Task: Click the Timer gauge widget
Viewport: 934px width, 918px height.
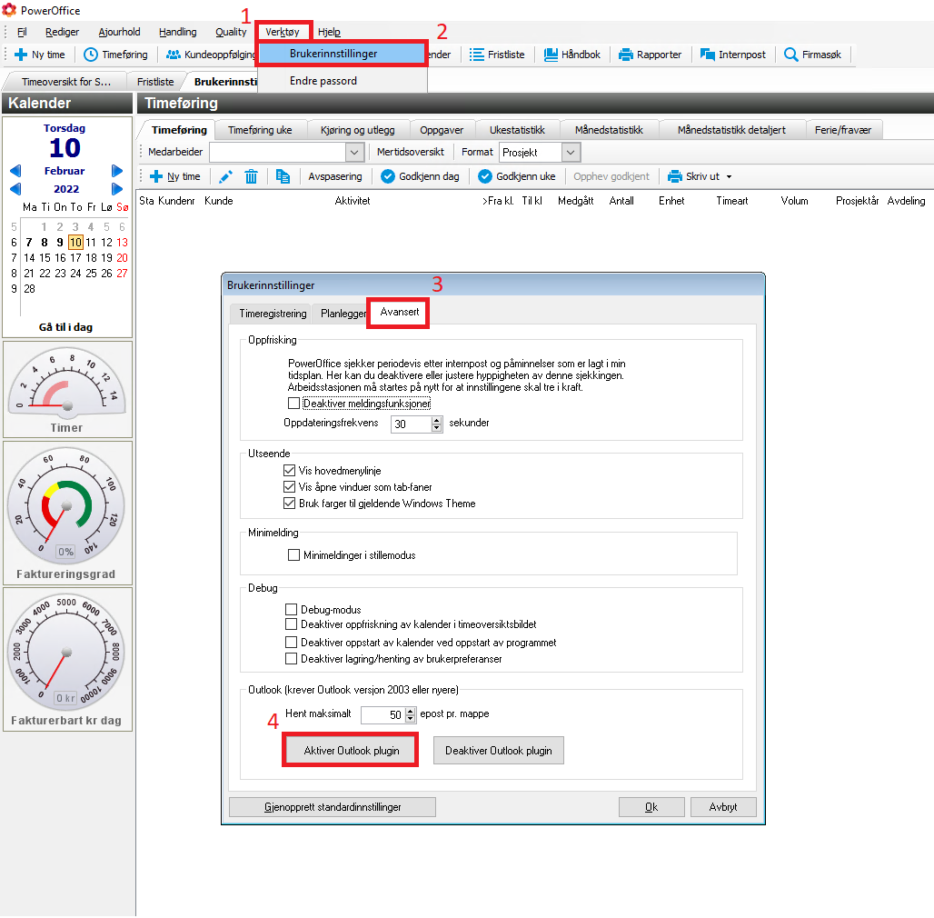Action: pos(66,389)
